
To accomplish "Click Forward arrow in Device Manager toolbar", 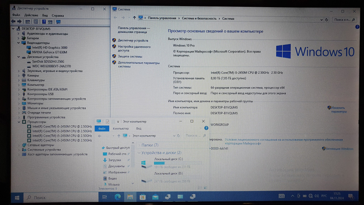I will pyautogui.click(x=20, y=21).
